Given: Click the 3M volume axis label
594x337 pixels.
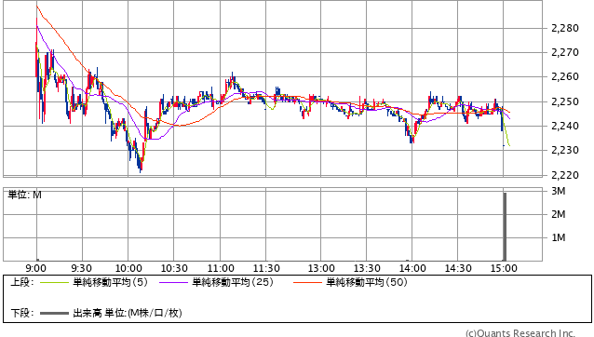Looking at the screenshot, I should (559, 191).
